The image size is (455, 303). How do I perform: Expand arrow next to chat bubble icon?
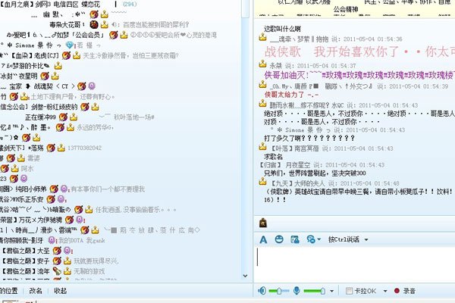pos(319,239)
